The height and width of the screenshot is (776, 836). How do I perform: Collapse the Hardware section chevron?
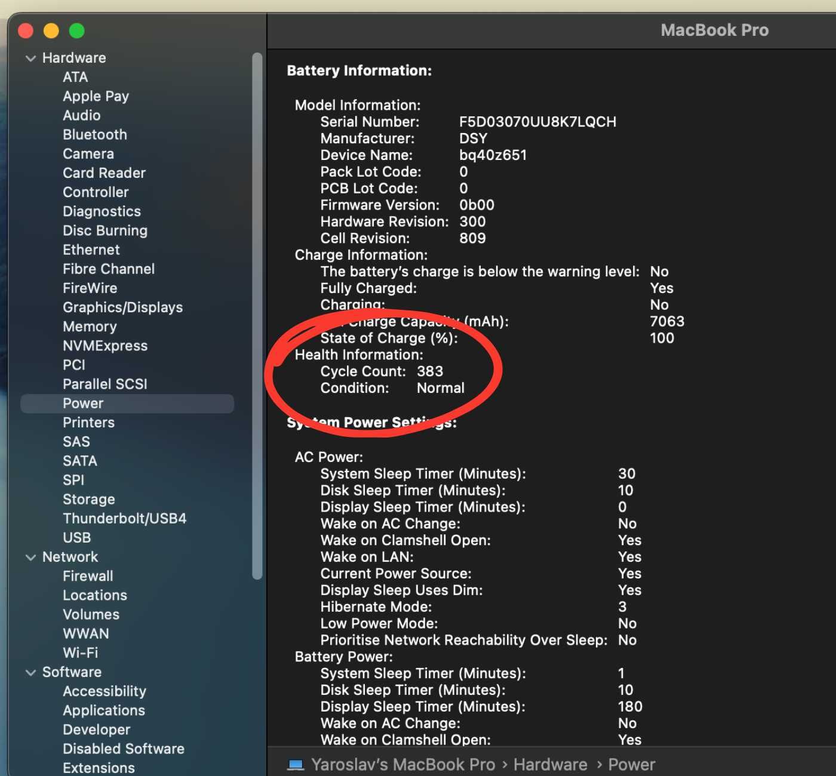(31, 58)
